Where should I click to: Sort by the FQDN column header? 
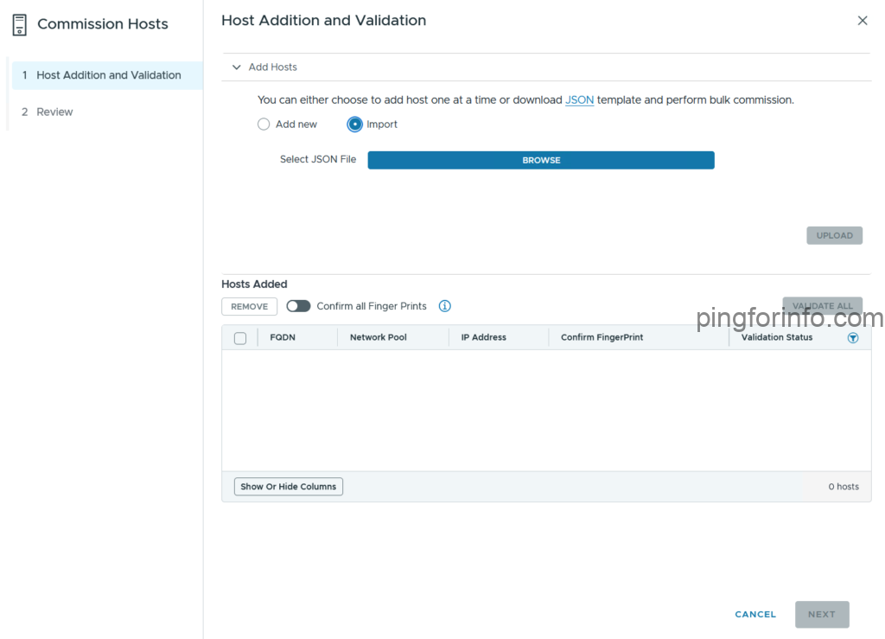point(283,337)
